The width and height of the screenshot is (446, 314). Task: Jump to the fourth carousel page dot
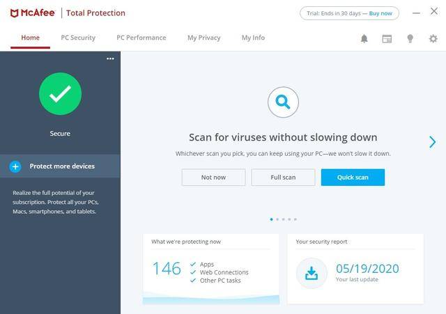tap(289, 219)
